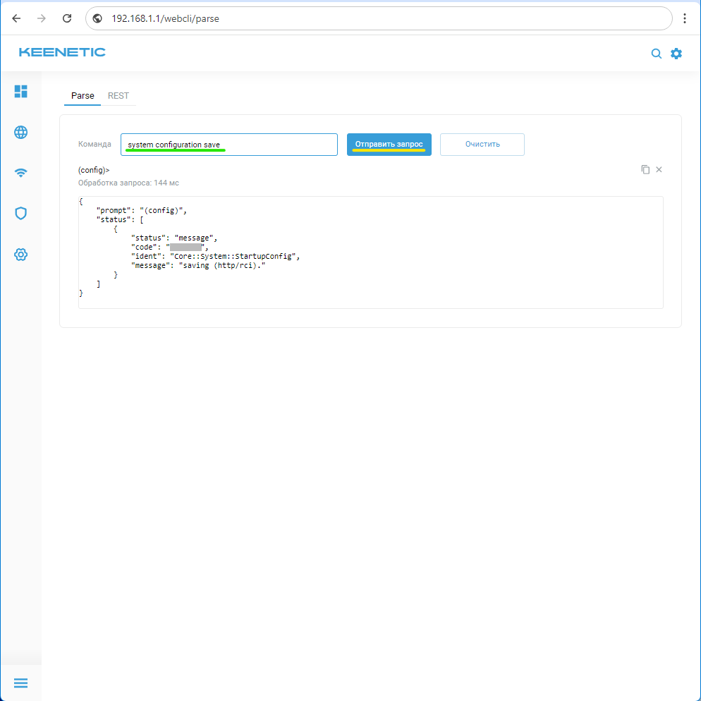Screen dimensions: 701x701
Task: Reload the page in the browser
Action: coord(67,18)
